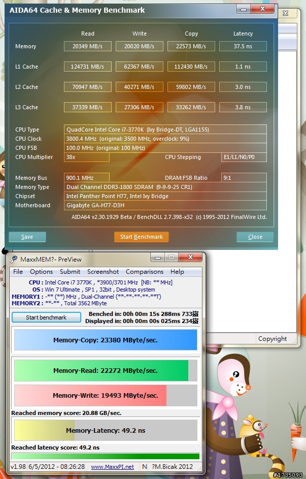Close AIDA64 window with title bar X

262,9
